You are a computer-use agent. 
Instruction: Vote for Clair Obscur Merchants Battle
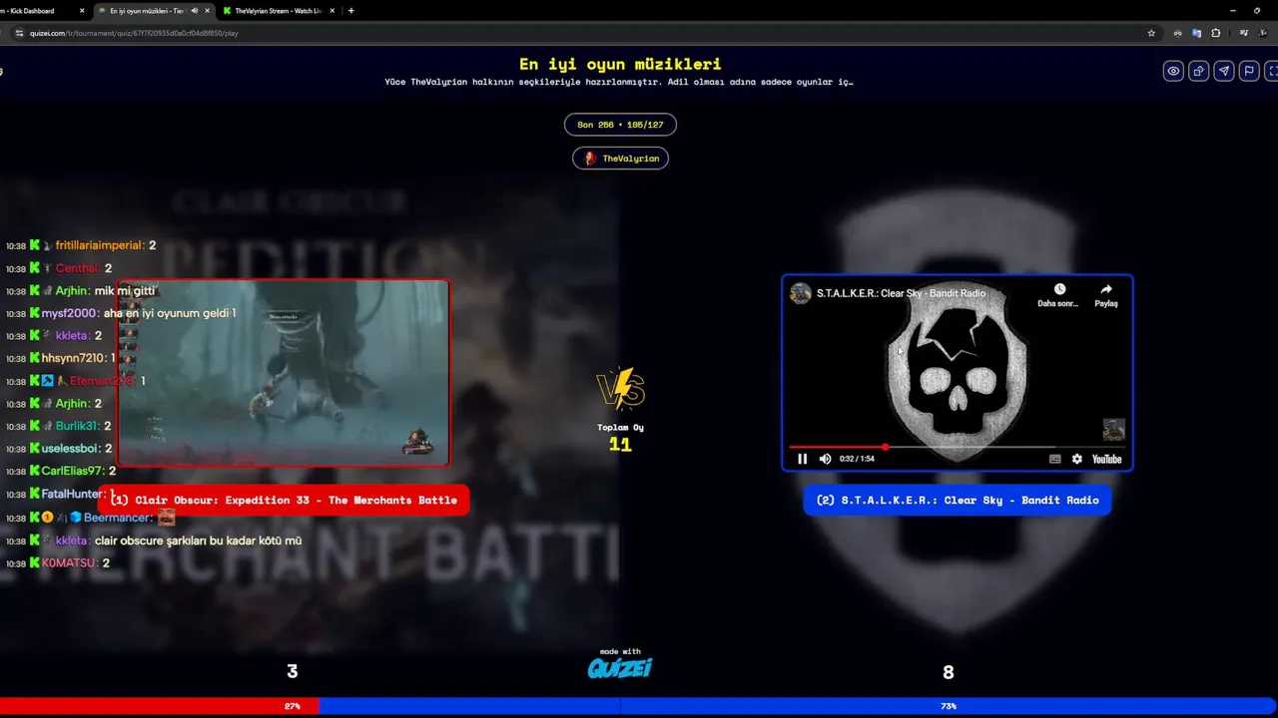click(284, 500)
